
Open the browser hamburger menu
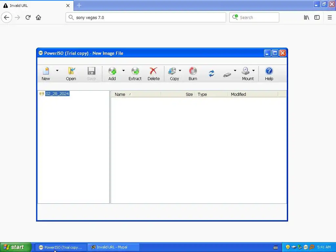point(330,17)
